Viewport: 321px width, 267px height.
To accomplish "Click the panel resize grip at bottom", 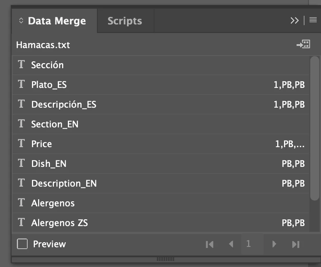I will tap(166, 259).
